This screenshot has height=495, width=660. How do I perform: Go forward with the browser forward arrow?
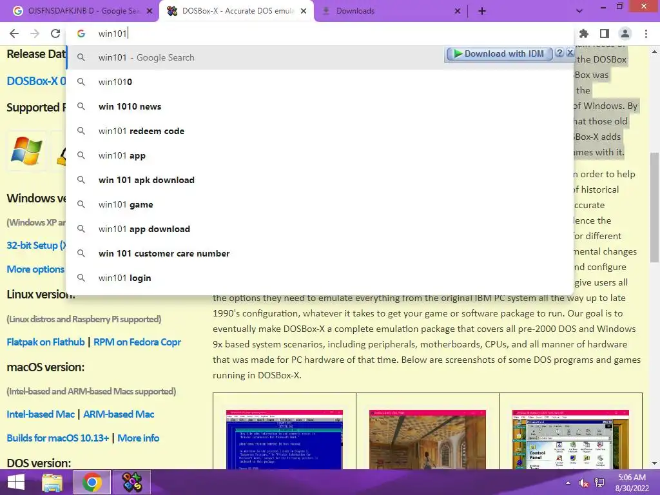pyautogui.click(x=35, y=34)
